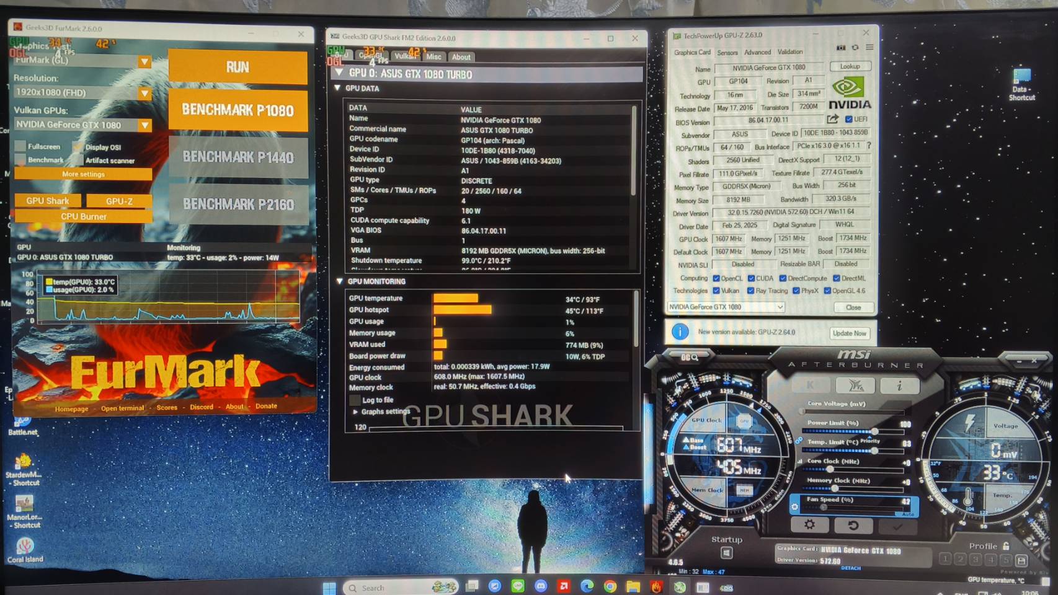Show Afterburner information via the i button

point(899,386)
